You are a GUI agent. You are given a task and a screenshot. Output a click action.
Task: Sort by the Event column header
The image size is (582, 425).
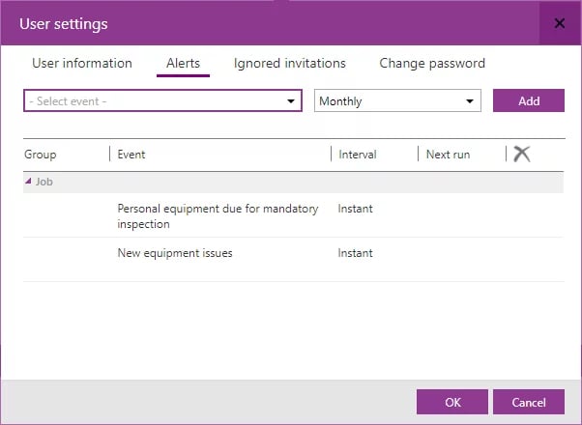click(131, 155)
